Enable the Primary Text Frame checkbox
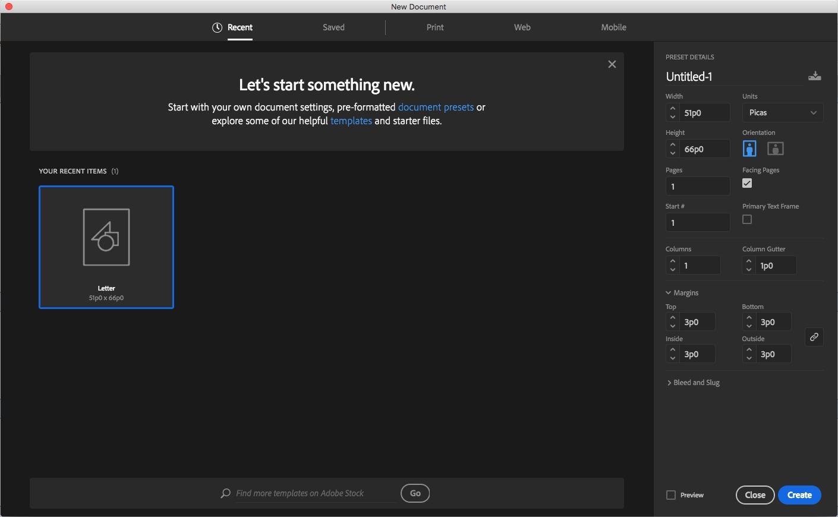 tap(747, 220)
